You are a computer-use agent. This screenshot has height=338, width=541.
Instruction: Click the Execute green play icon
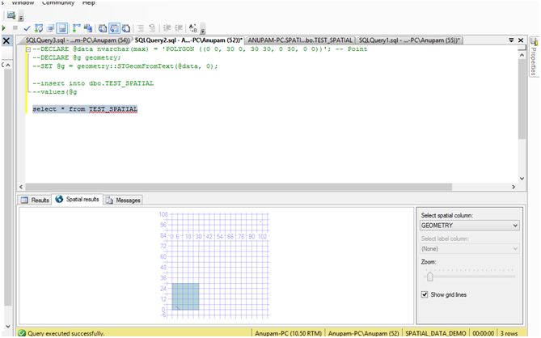click(x=4, y=27)
